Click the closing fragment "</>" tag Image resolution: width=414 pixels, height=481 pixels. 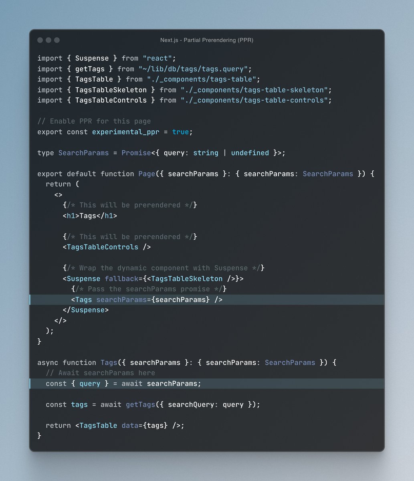point(61,320)
